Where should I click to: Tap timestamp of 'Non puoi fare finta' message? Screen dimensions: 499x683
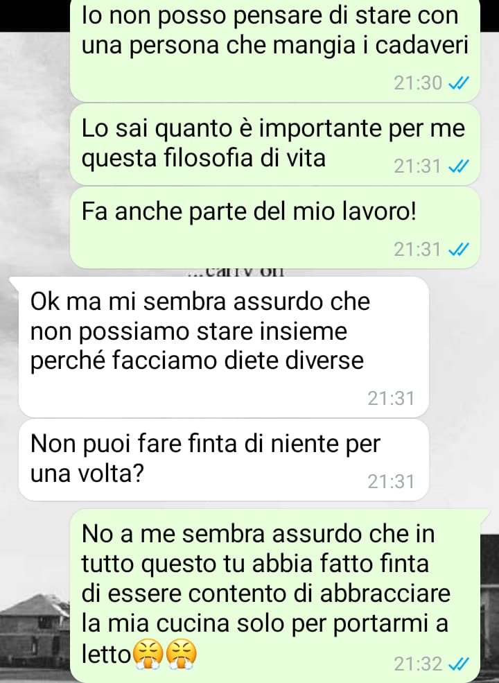coord(391,481)
